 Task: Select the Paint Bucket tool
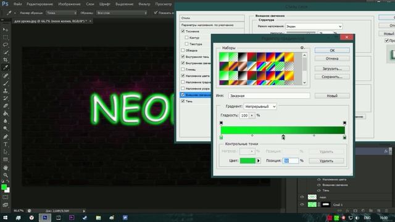pyautogui.click(x=6, y=113)
